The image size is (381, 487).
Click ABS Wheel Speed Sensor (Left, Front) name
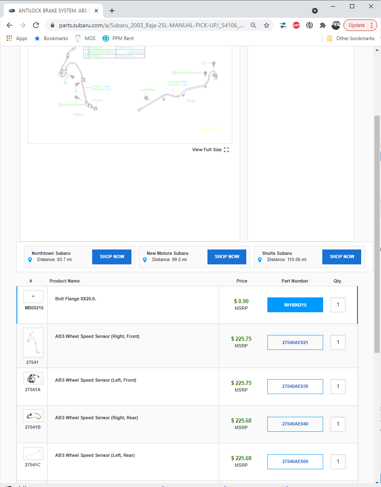pos(96,380)
